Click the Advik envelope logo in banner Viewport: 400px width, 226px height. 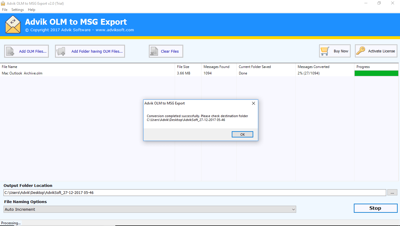(13, 25)
